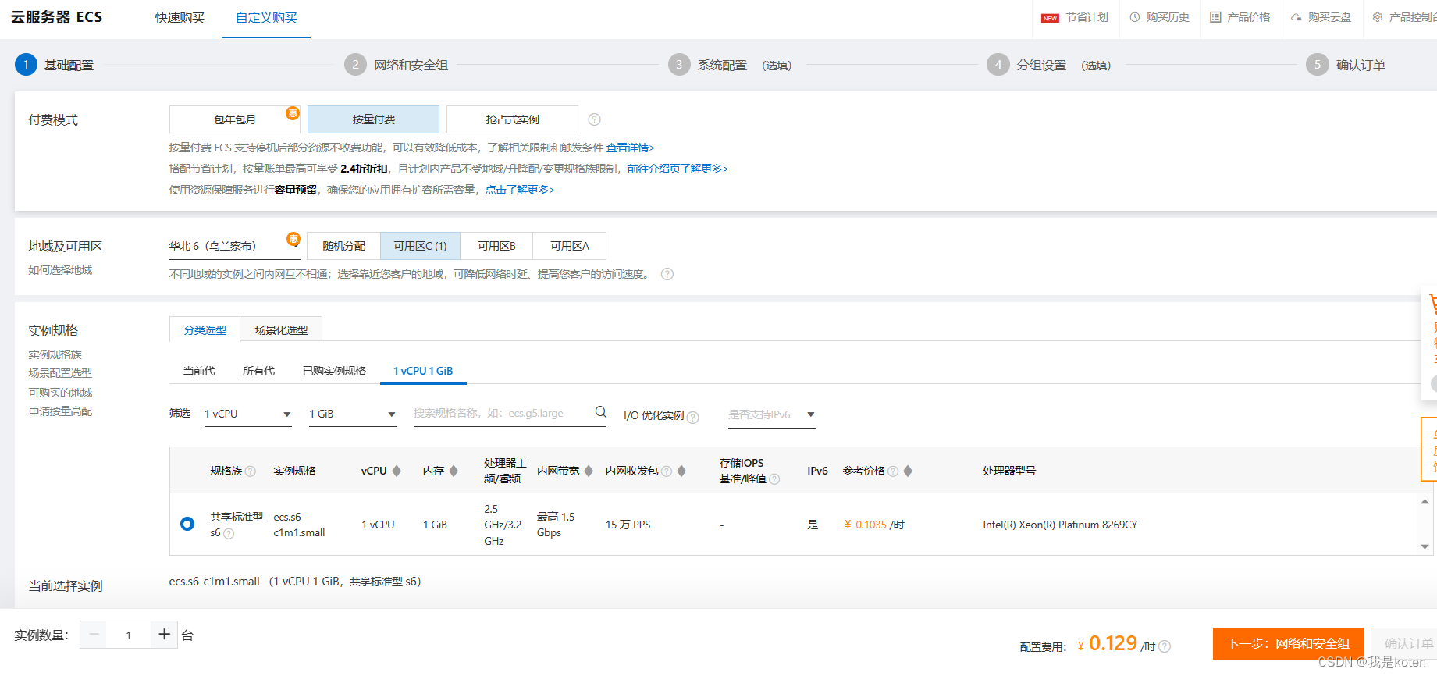This screenshot has width=1437, height=676.
Task: Open the 1 vCPU filter dropdown
Action: (247, 414)
